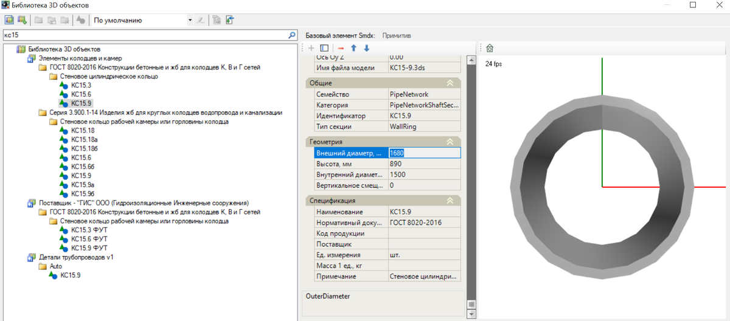This screenshot has height=321, width=730.
Task: Click the grayed shapes icon in toolbar
Action: point(80,20)
